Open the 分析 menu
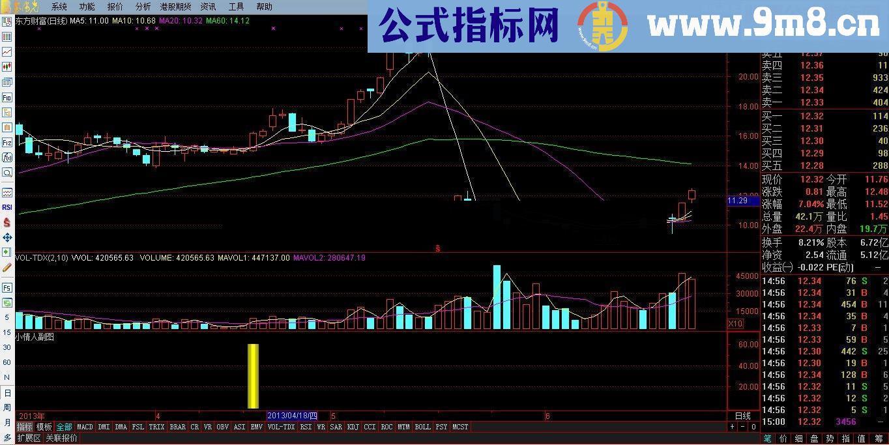The image size is (889, 445). (143, 7)
